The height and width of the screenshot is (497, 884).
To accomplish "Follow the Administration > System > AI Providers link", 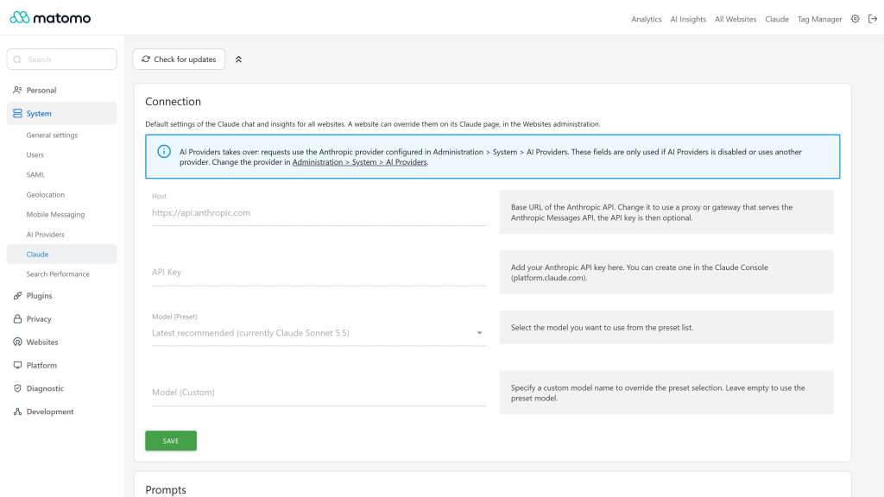I will tap(360, 162).
